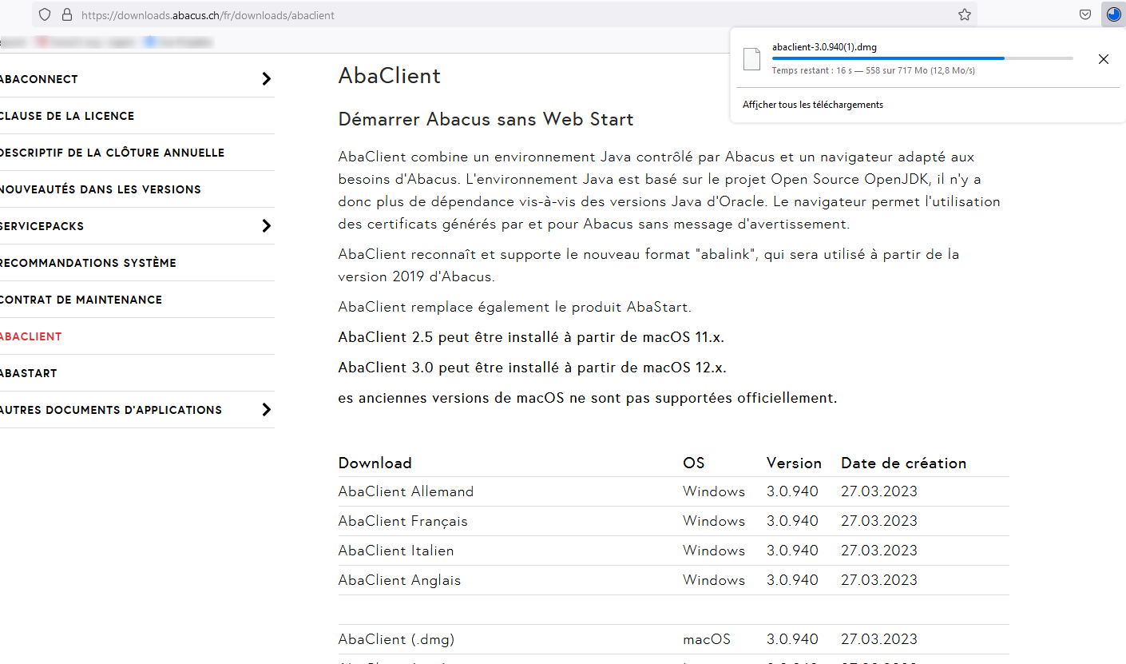
Task: Click the abaclient-3.0.940(1).dmg file name
Action: tap(824, 47)
